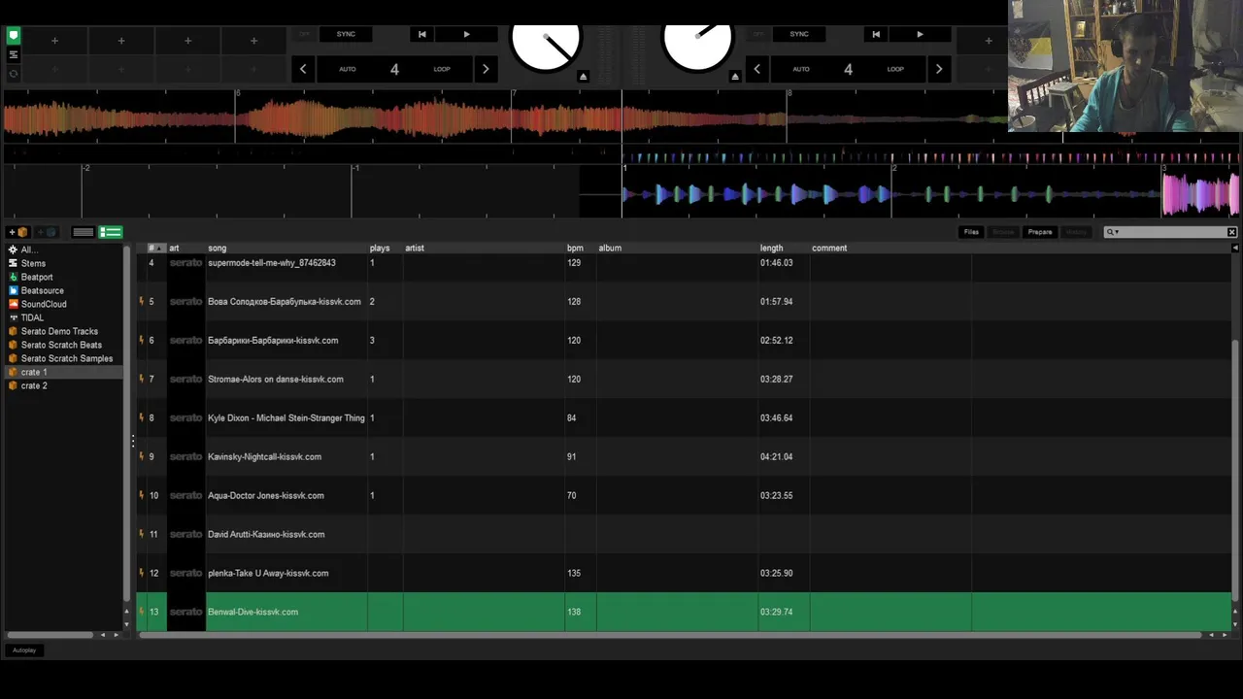
Task: Seek within the colored track overview waveform
Action: pos(505,117)
